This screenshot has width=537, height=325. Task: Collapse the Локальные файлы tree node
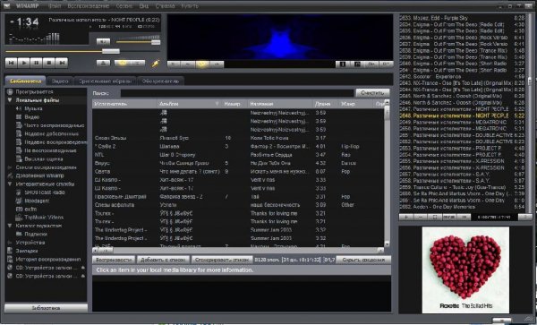pos(10,100)
